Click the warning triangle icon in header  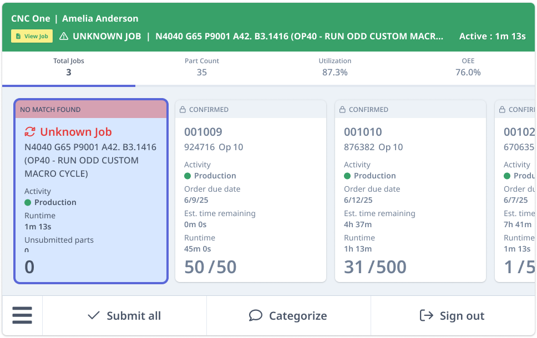pyautogui.click(x=64, y=37)
